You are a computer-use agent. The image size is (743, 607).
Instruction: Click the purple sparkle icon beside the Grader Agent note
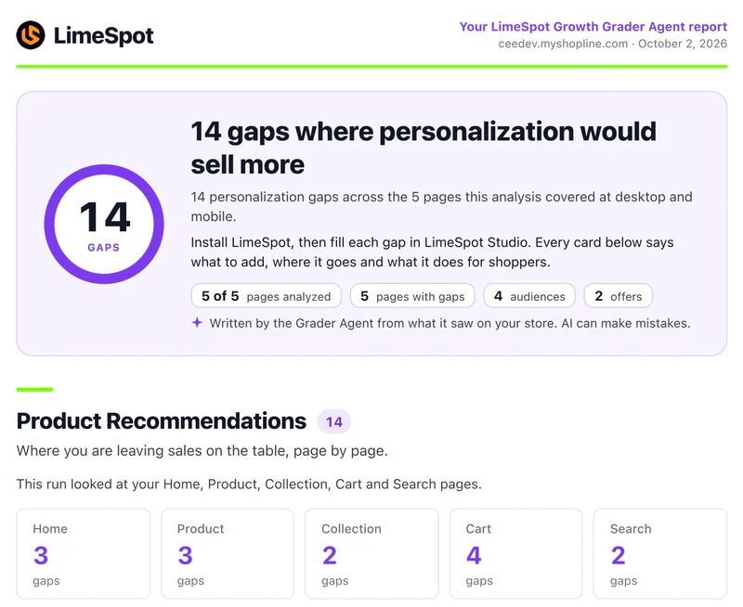pos(197,323)
